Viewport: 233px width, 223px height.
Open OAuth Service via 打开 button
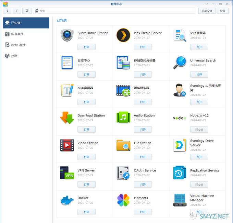tap(143, 185)
